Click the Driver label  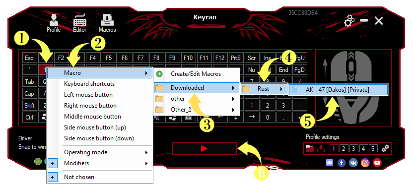(25, 138)
